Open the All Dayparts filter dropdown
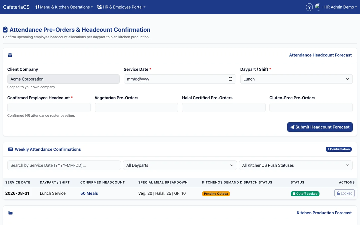The height and width of the screenshot is (225, 360). click(180, 165)
